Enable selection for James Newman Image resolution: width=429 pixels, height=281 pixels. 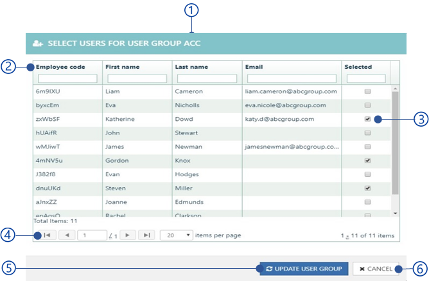tap(367, 147)
